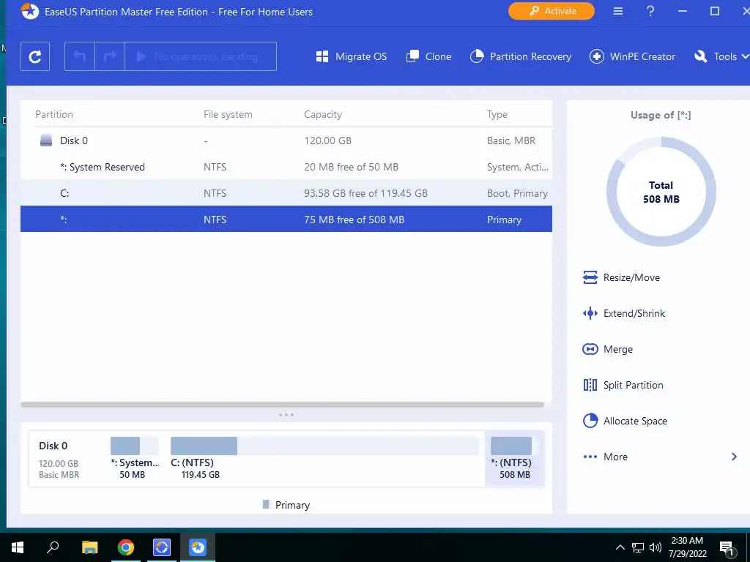Click the Disk 0 label in disk map
Viewport: 750px width, 562px height.
[x=53, y=446]
